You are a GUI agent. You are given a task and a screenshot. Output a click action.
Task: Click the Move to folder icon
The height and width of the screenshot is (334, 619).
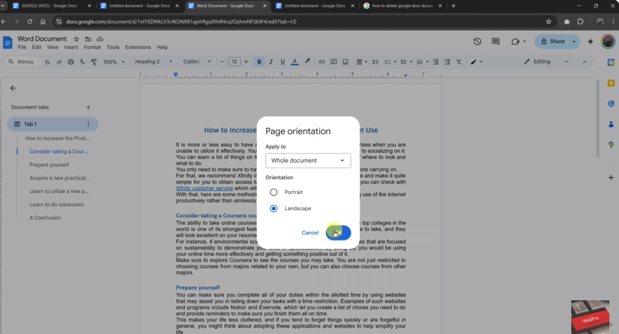coord(88,39)
